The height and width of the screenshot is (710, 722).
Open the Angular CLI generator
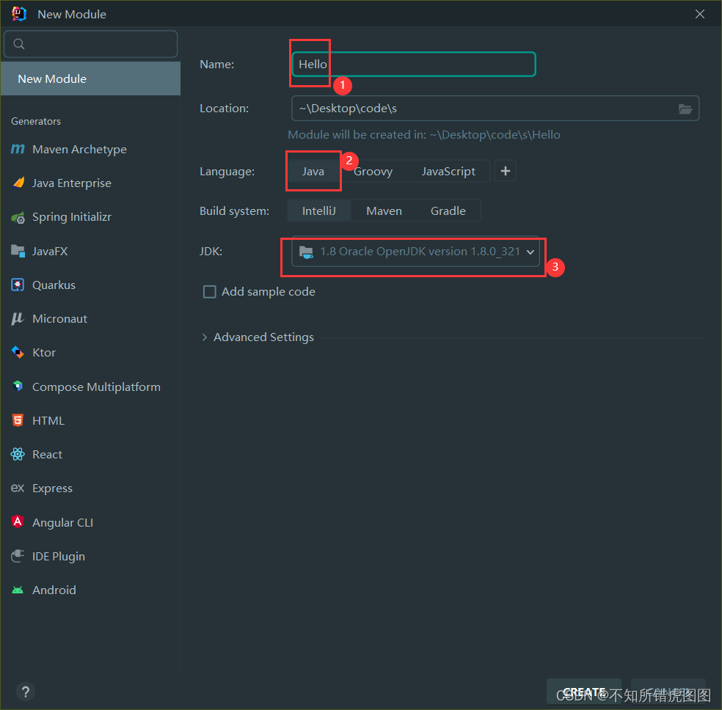point(91,522)
